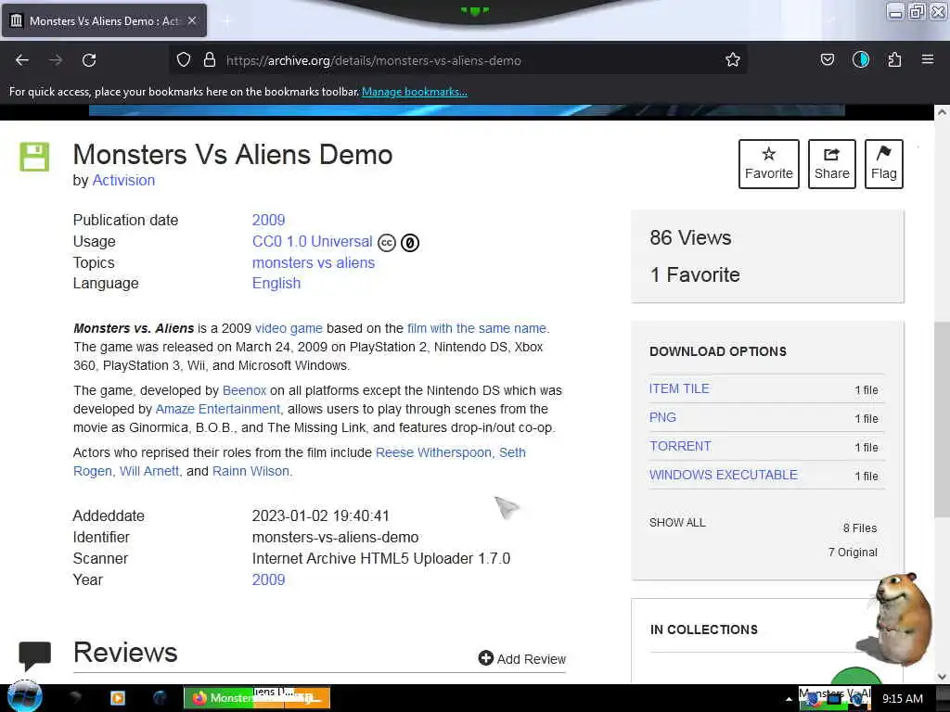Open the Beenox developer link
The image size is (950, 712).
[x=244, y=390]
